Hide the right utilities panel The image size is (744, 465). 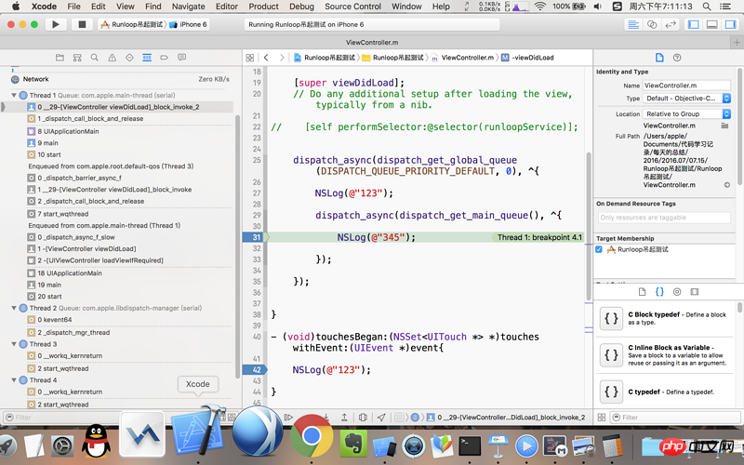click(730, 24)
